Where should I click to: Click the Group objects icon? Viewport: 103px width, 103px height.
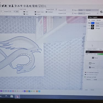[10, 6]
